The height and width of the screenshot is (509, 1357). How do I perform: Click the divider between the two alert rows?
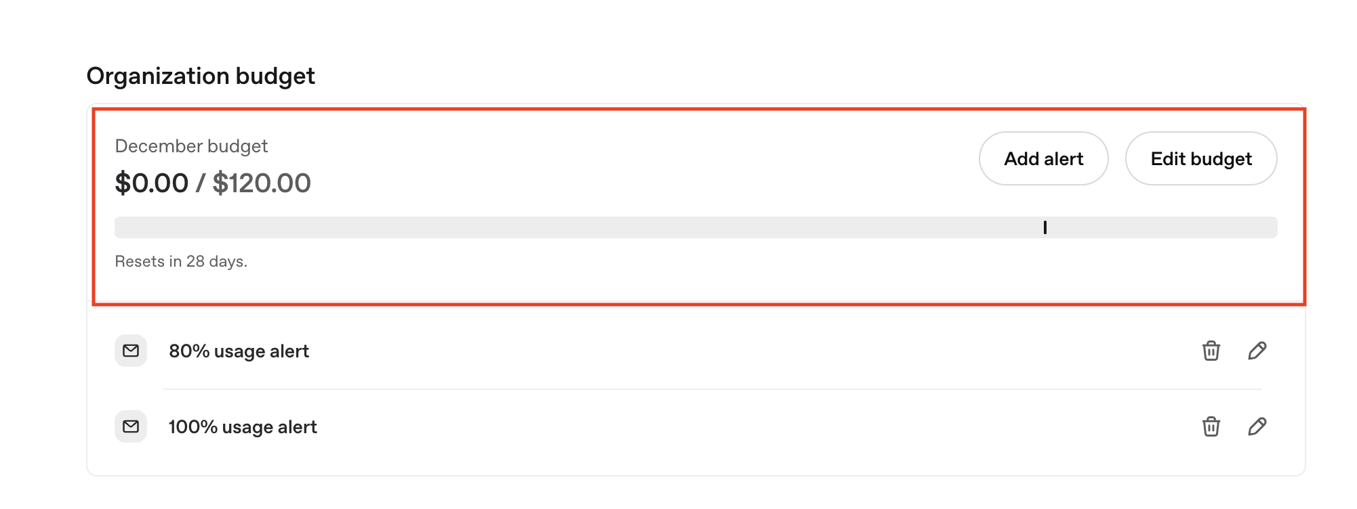coord(712,389)
